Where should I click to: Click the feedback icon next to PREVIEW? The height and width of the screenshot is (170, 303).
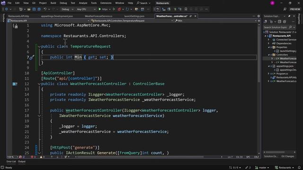point(285,9)
